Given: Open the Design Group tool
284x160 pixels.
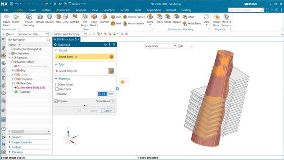Looking at the screenshot, I should [217, 20].
